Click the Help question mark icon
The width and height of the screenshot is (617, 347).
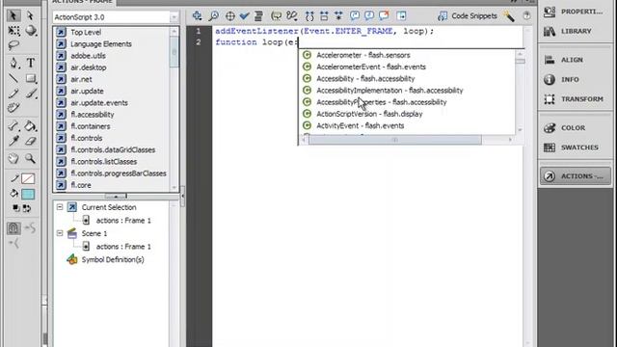point(526,15)
